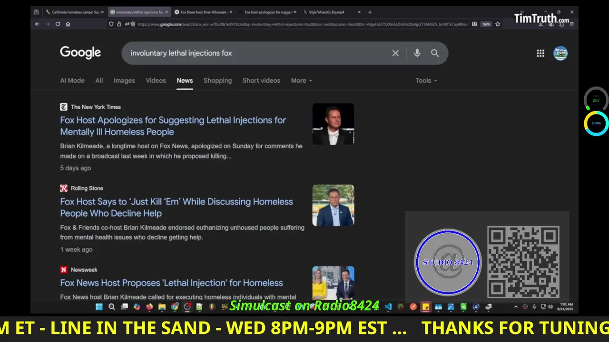This screenshot has width=609, height=342.
Task: Close the active involuntary lethal injections tab
Action: pos(167,12)
